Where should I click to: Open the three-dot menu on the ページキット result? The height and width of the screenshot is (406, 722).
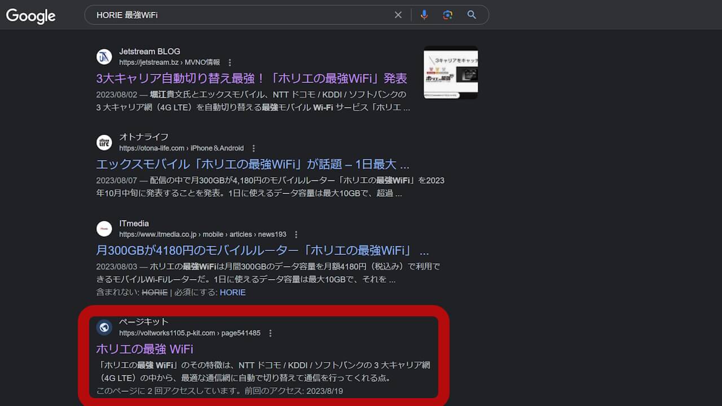(270, 333)
